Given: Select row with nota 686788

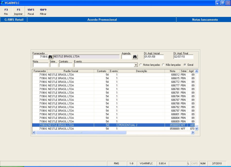Looking at the screenshot, I should click(113, 103).
